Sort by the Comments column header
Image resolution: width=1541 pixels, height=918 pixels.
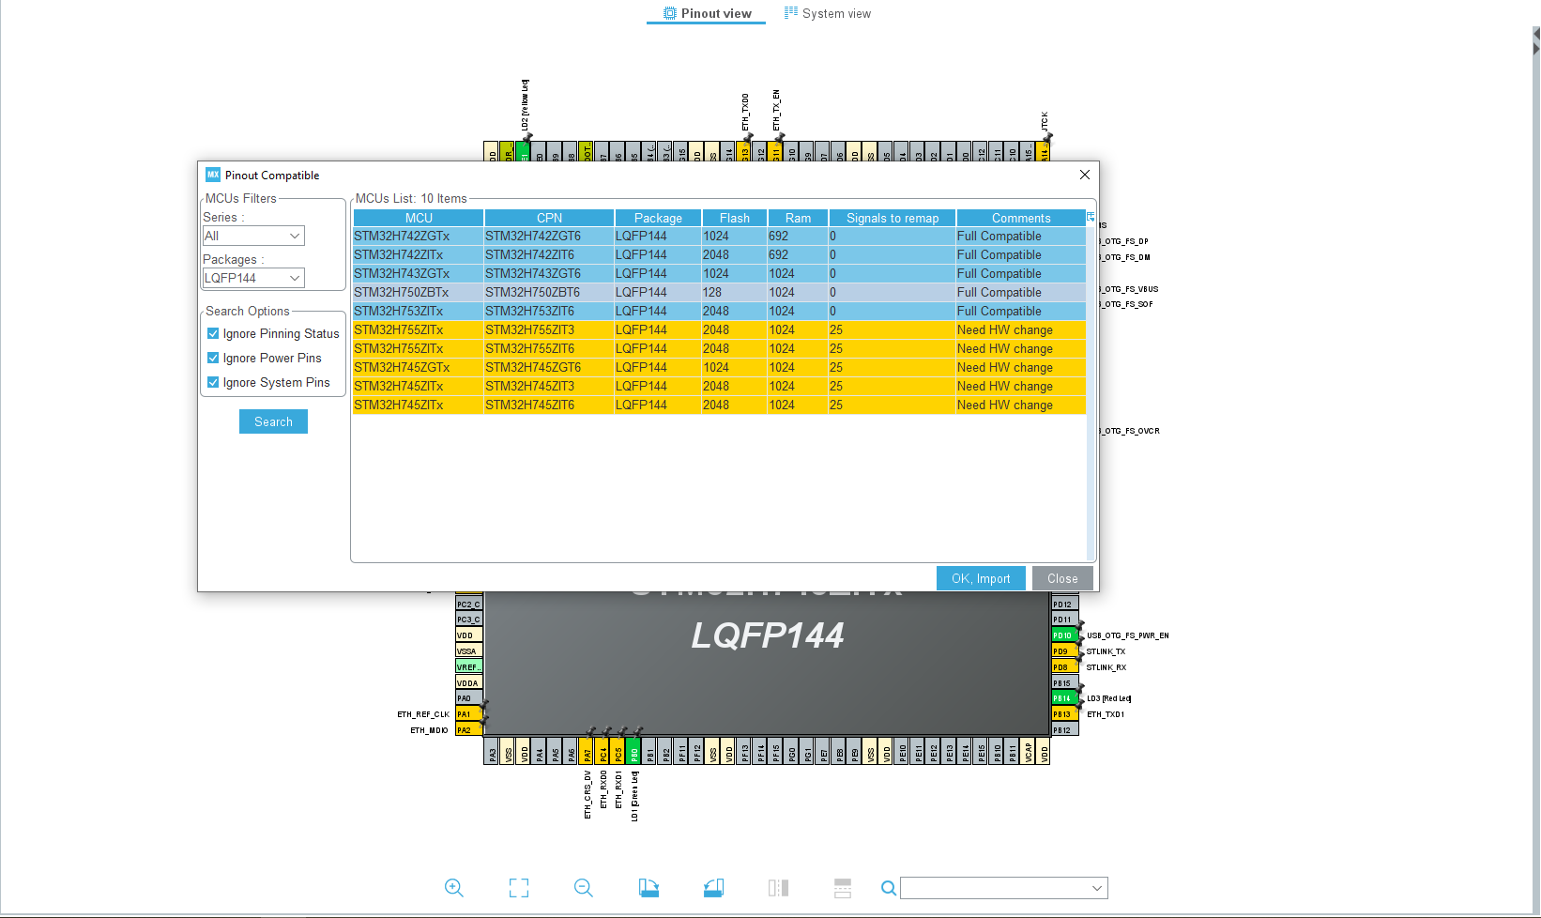point(1021,218)
